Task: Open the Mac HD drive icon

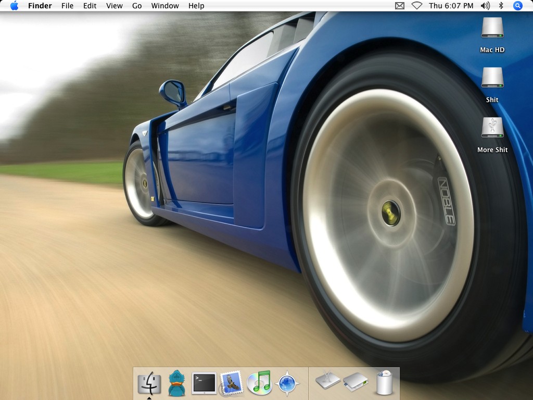Action: click(x=492, y=28)
